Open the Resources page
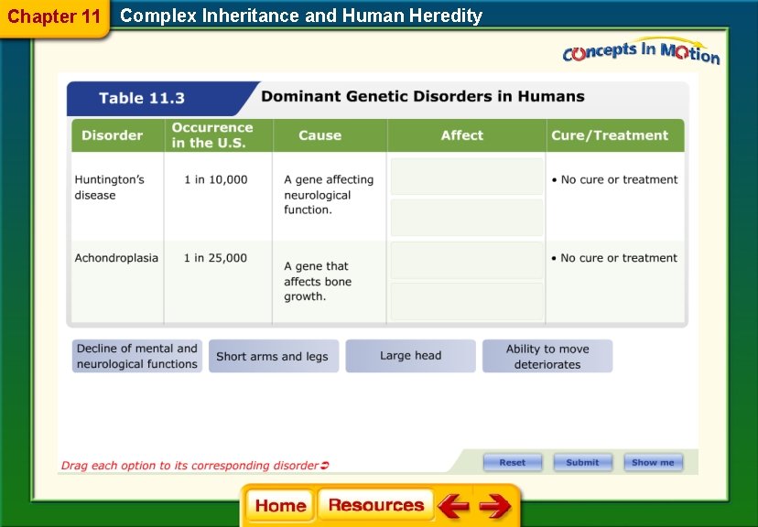Image resolution: width=758 pixels, height=527 pixels. 375,504
